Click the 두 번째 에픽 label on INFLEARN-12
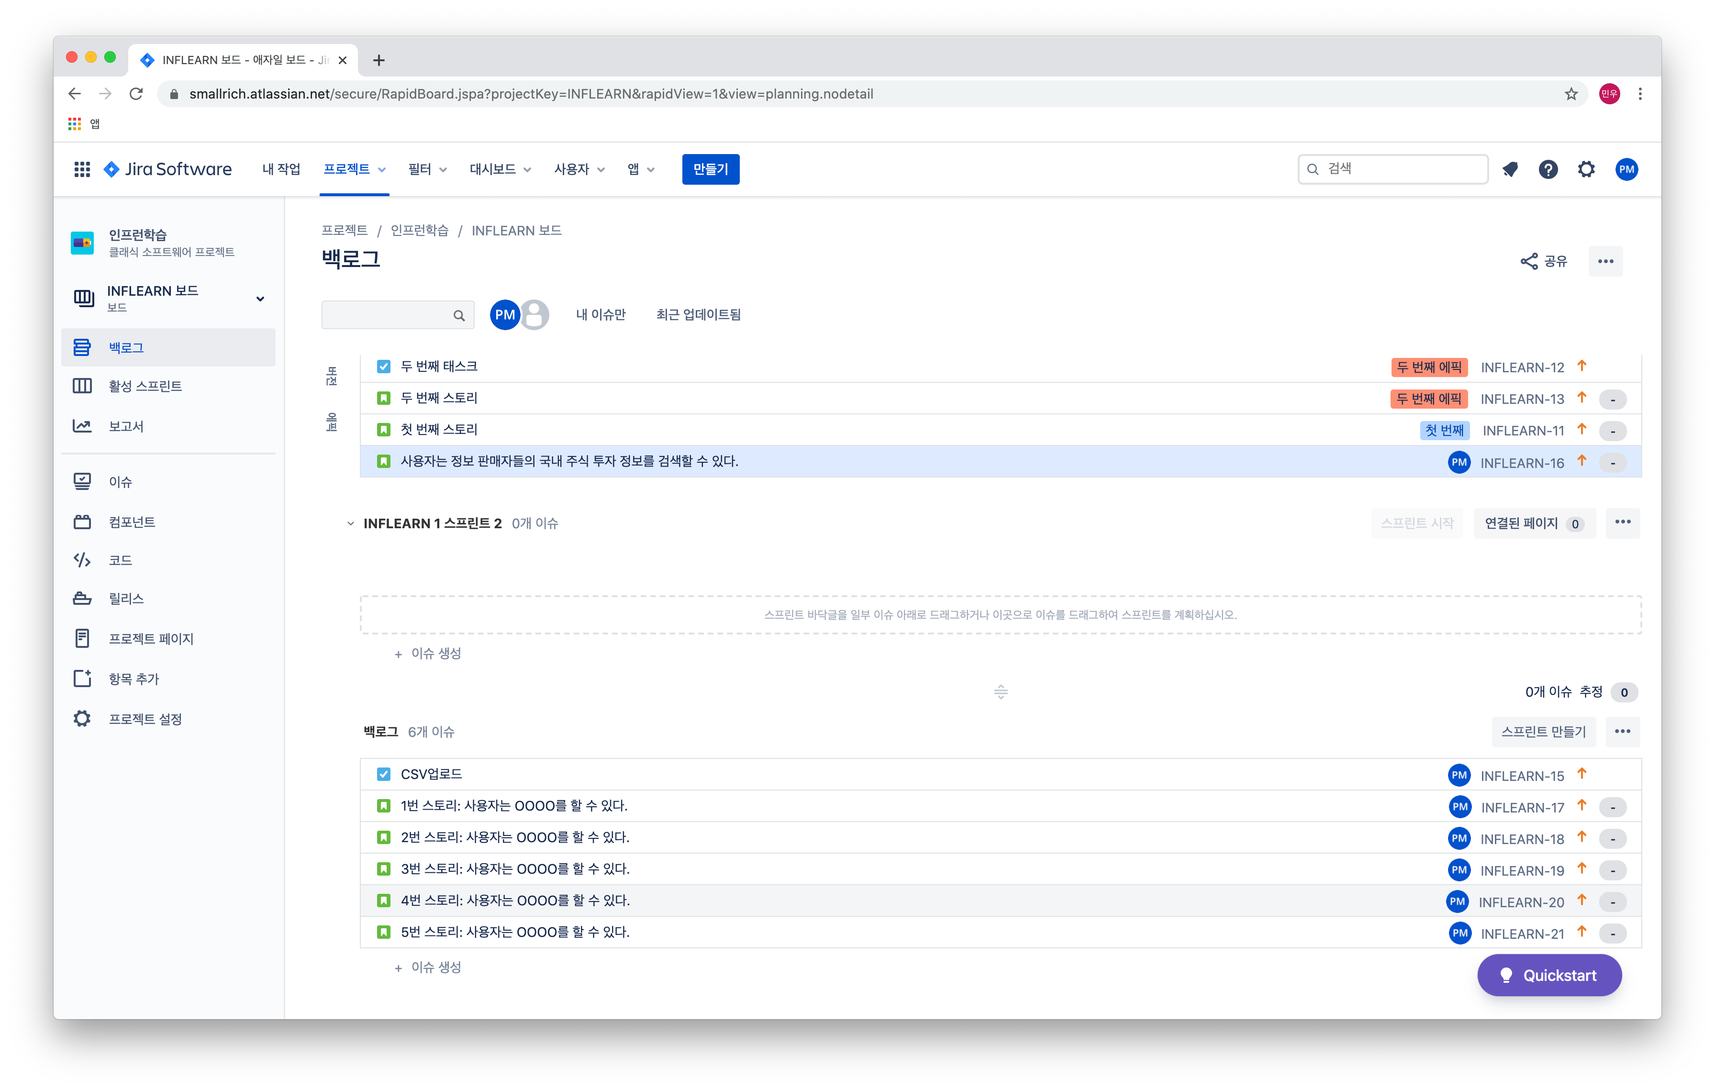This screenshot has height=1090, width=1715. (x=1429, y=367)
